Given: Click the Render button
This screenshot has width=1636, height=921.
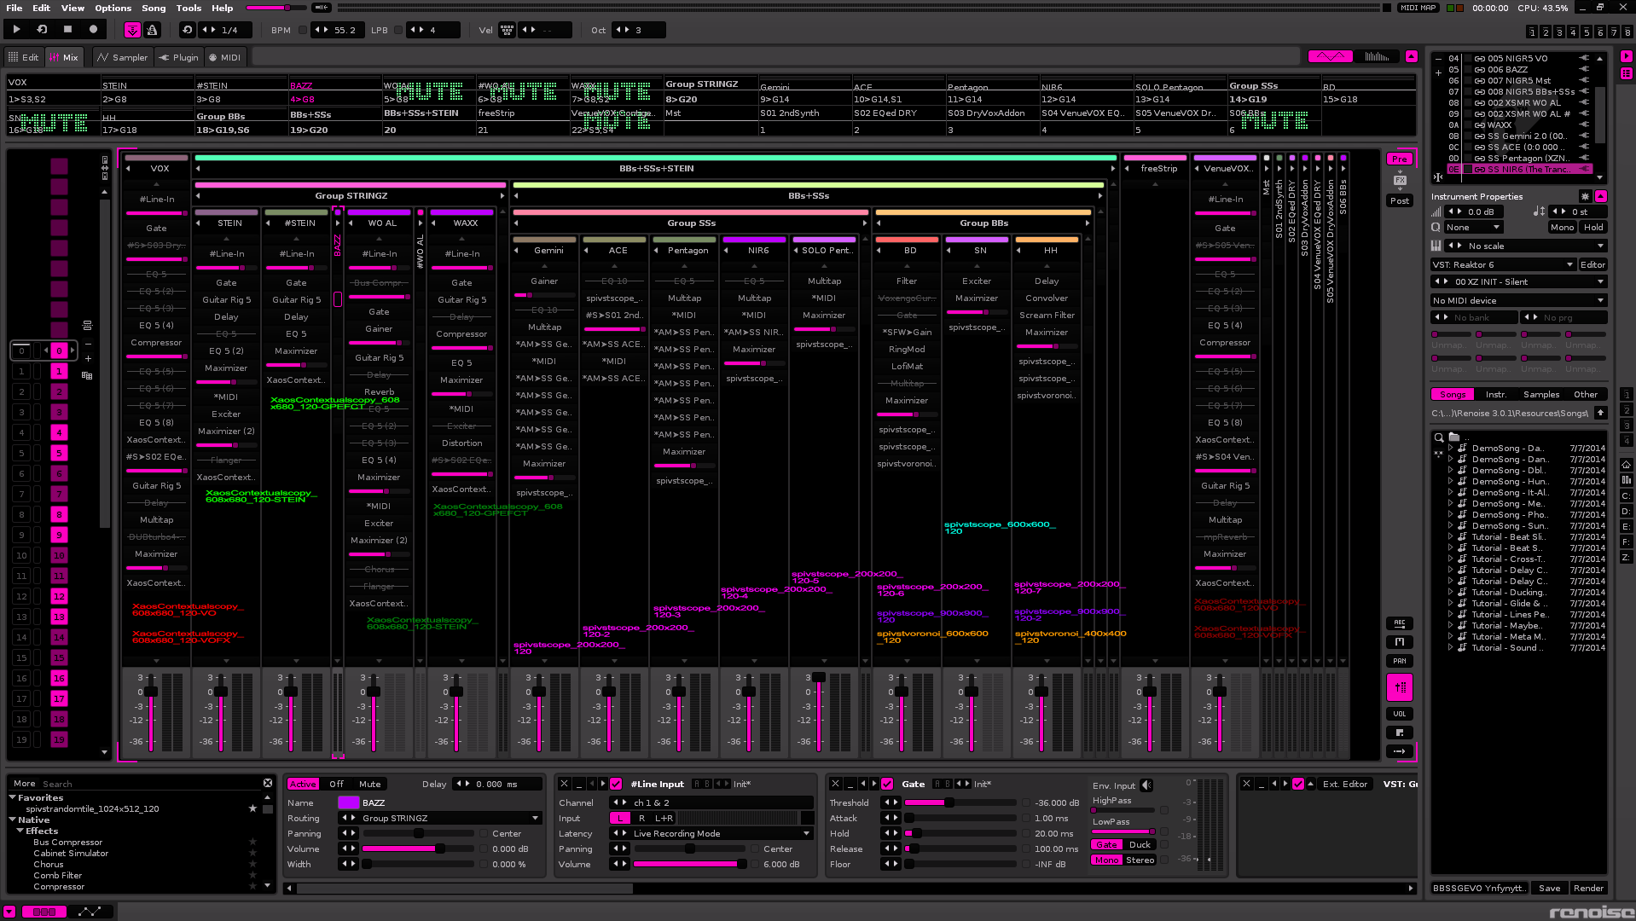Looking at the screenshot, I should click(x=1587, y=888).
